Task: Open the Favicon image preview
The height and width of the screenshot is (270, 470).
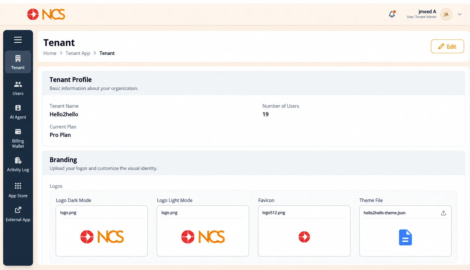Action: tap(304, 237)
